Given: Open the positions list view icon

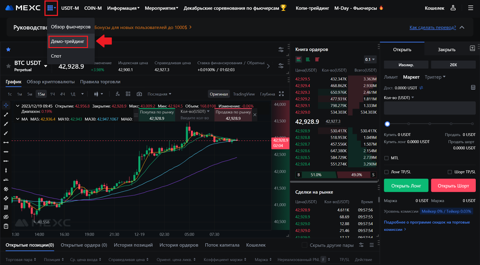Looking at the screenshot, I should [x=372, y=245].
